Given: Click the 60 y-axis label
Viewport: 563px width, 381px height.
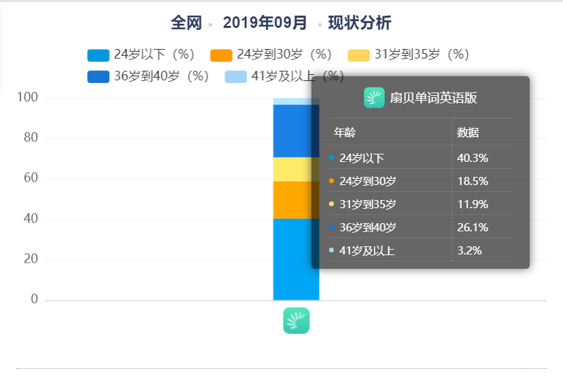Looking at the screenshot, I should [x=31, y=178].
